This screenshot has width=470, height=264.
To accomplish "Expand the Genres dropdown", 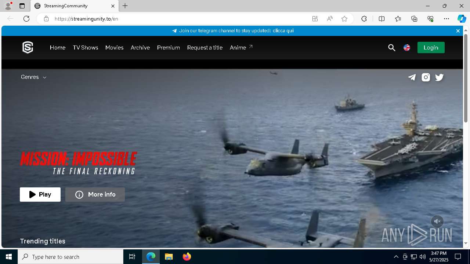I will click(33, 77).
